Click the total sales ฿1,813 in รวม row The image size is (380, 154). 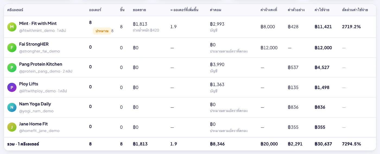[140, 144]
